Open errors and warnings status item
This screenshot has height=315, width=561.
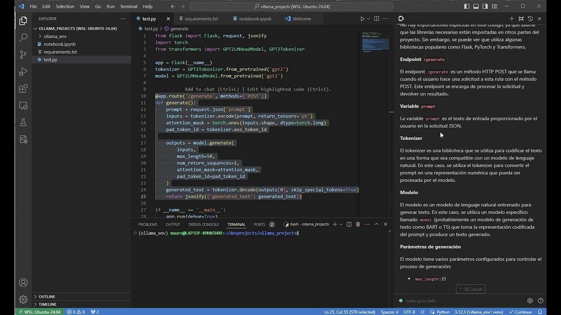coord(76,312)
